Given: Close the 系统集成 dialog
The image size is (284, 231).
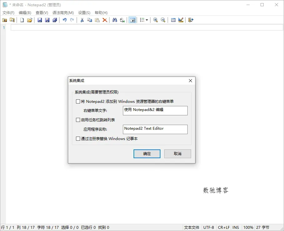Looking at the screenshot, I should (190, 81).
